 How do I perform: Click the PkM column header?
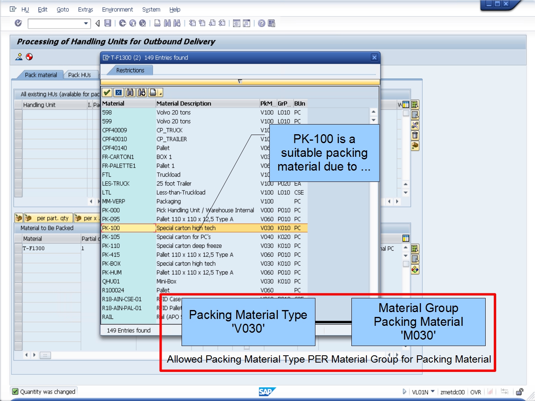point(268,103)
